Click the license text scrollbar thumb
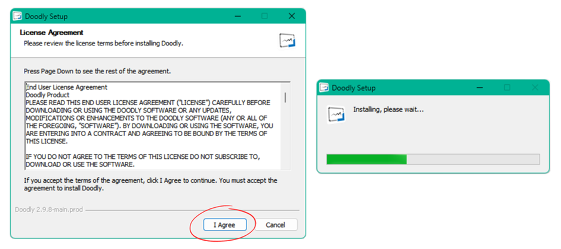The image size is (561, 249). (x=285, y=97)
